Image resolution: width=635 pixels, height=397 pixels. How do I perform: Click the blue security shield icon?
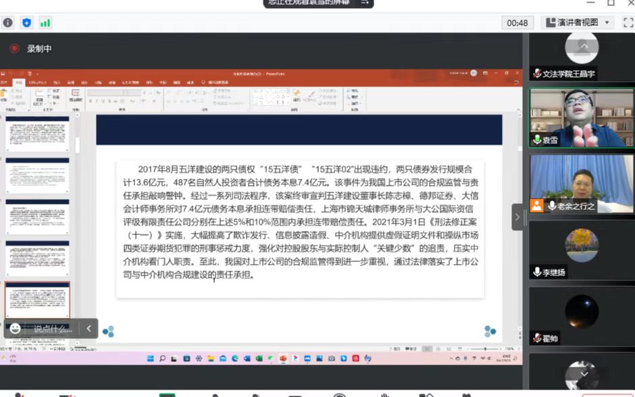(26, 22)
